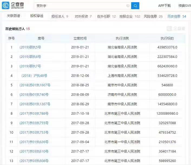Image resolution: width=191 pixels, height=165 pixels.
Task: Click the 历史被执行人 section heading
Action: 15,29
